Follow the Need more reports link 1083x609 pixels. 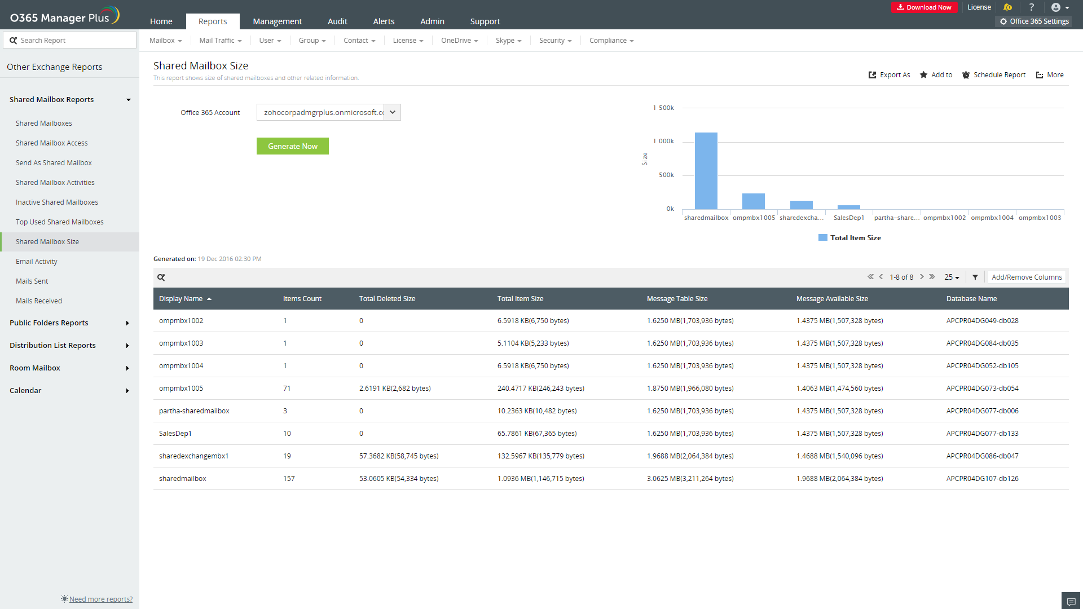click(x=100, y=599)
